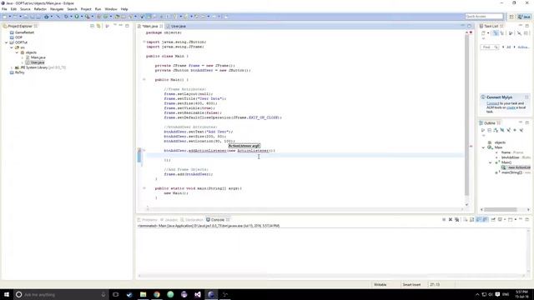
Task: Click Pin Console icon
Action: (x=493, y=220)
